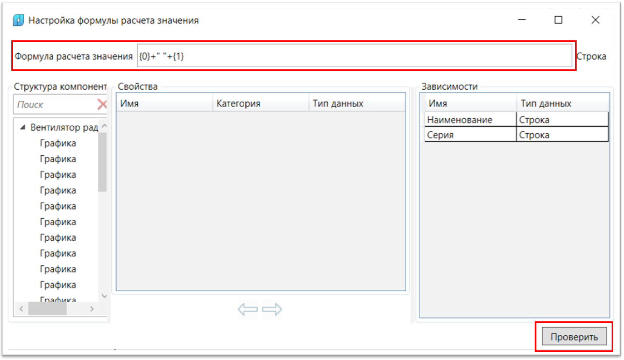Sort properties by Категория column header
624x360 pixels.
pos(261,104)
